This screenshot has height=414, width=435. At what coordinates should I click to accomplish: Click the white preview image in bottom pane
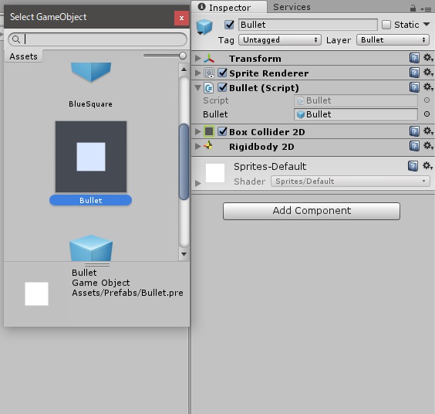click(36, 294)
